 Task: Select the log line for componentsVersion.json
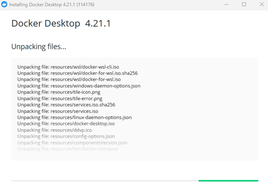tap(72, 143)
